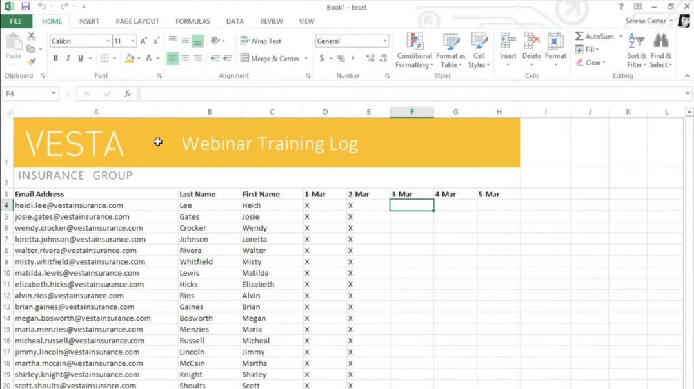Screen dimensions: 694x389
Task: Click Merge & Center button
Action: pos(270,59)
